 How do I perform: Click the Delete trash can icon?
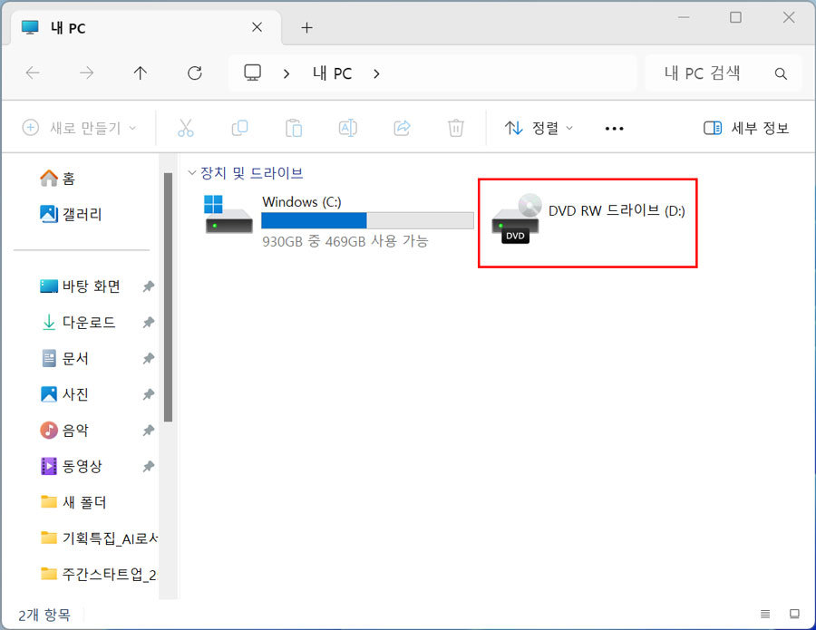456,128
